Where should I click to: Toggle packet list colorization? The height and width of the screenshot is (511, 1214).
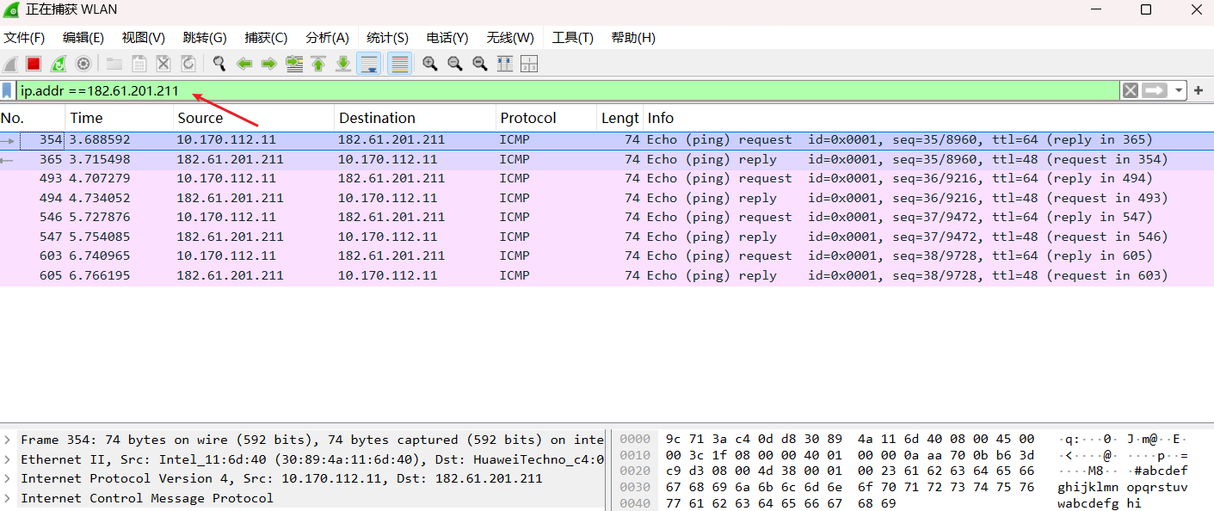(399, 64)
